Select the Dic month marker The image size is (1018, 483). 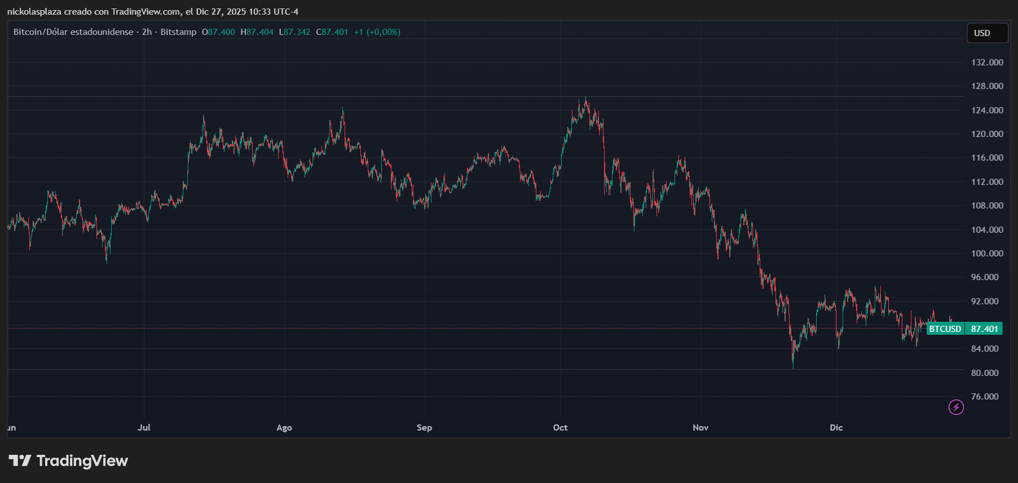pyautogui.click(x=836, y=428)
